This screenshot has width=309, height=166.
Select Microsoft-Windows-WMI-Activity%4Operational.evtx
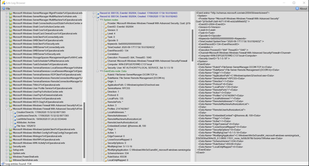[x=39, y=143]
